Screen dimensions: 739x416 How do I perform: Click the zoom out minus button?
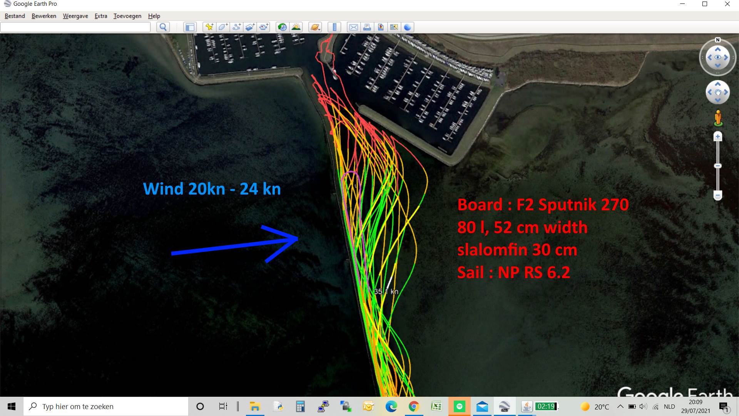pos(717,195)
